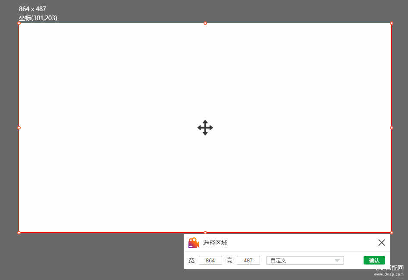Click the bottom-right corner resize handle
The width and height of the screenshot is (408, 280).
click(x=392, y=233)
